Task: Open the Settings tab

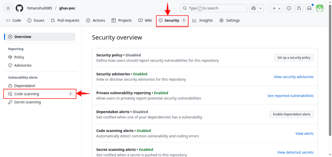Action: point(230,20)
